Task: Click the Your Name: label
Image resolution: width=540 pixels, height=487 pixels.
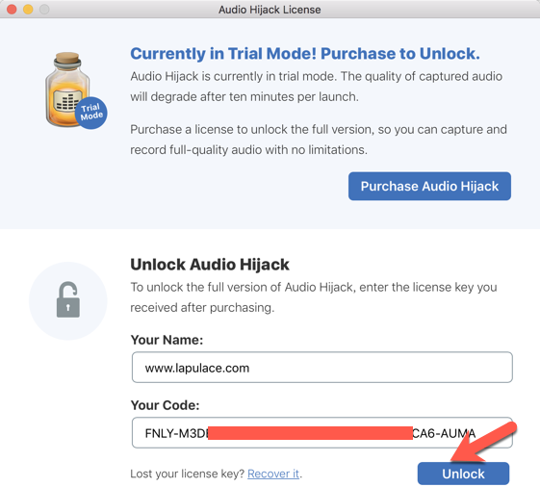Action: (x=167, y=340)
